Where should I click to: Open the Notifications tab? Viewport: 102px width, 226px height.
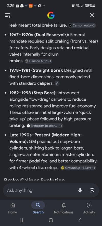63,208
